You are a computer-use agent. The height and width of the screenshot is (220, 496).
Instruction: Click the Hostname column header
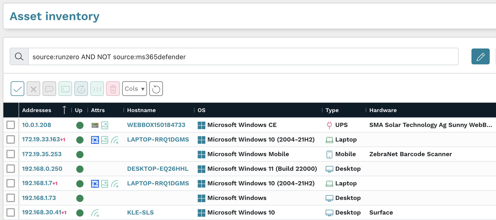[x=141, y=110]
